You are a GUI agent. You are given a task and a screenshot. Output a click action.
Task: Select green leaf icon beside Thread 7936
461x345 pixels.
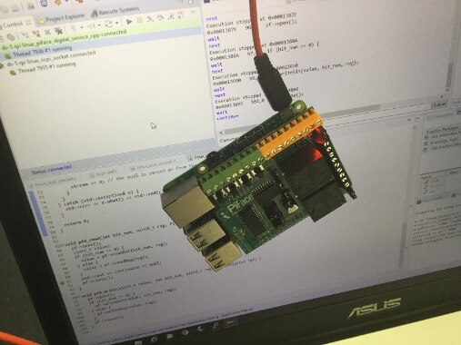[7, 56]
